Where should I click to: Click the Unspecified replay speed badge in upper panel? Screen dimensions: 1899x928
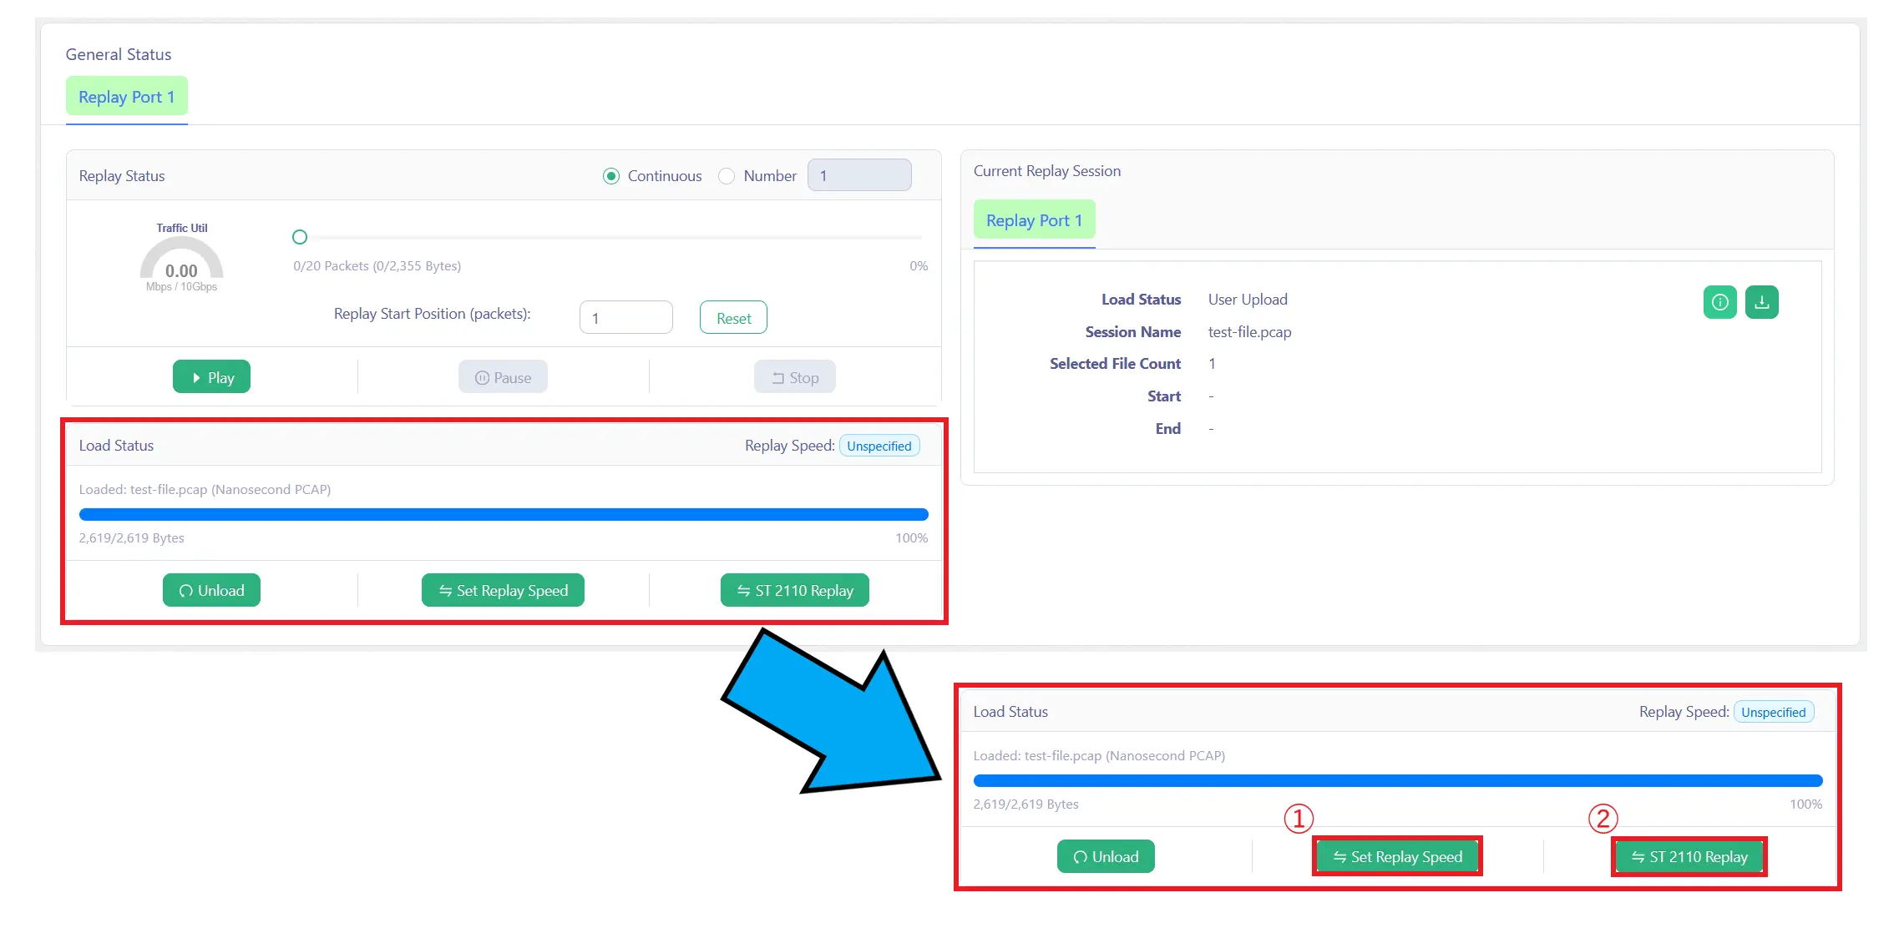879,446
